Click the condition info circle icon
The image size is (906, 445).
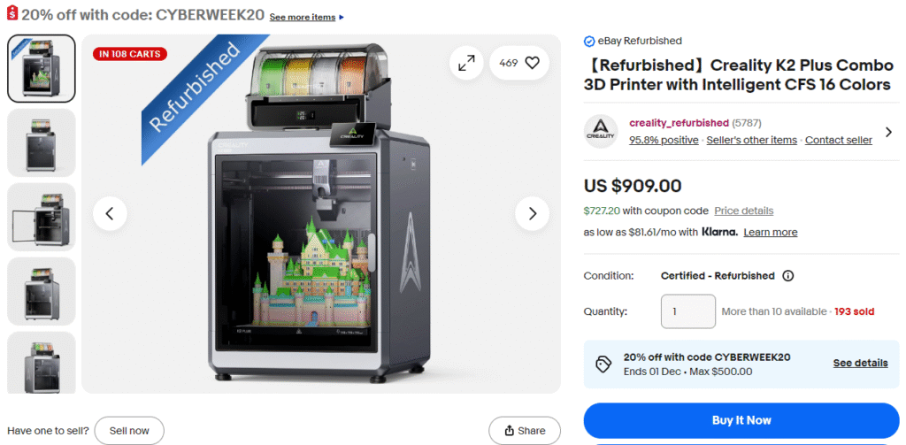click(787, 276)
